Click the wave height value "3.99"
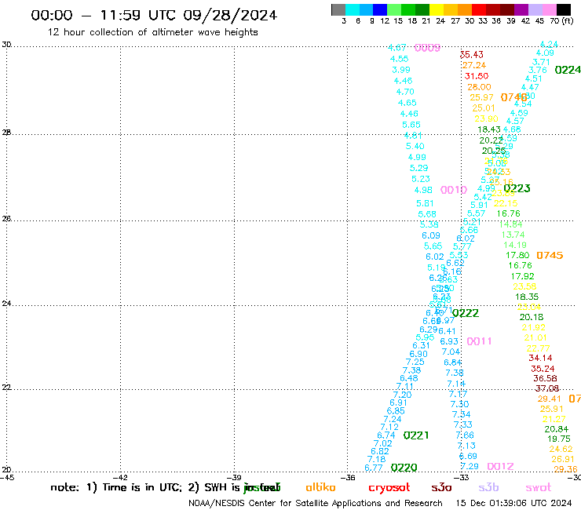This screenshot has height=510, width=581. (x=401, y=70)
